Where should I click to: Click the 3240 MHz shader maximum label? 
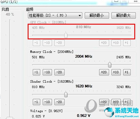pyautogui.click(x=123, y=87)
